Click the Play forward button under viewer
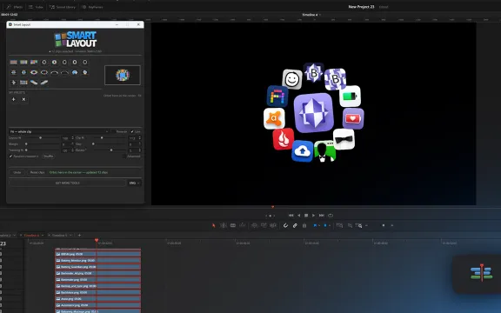The height and width of the screenshot is (313, 501). (x=313, y=216)
